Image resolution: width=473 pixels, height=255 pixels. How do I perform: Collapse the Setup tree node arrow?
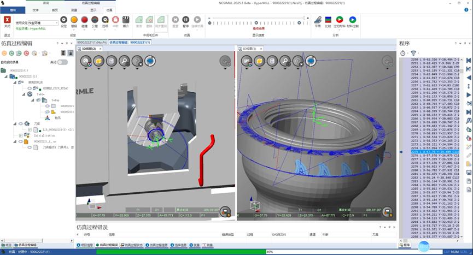click(x=33, y=100)
